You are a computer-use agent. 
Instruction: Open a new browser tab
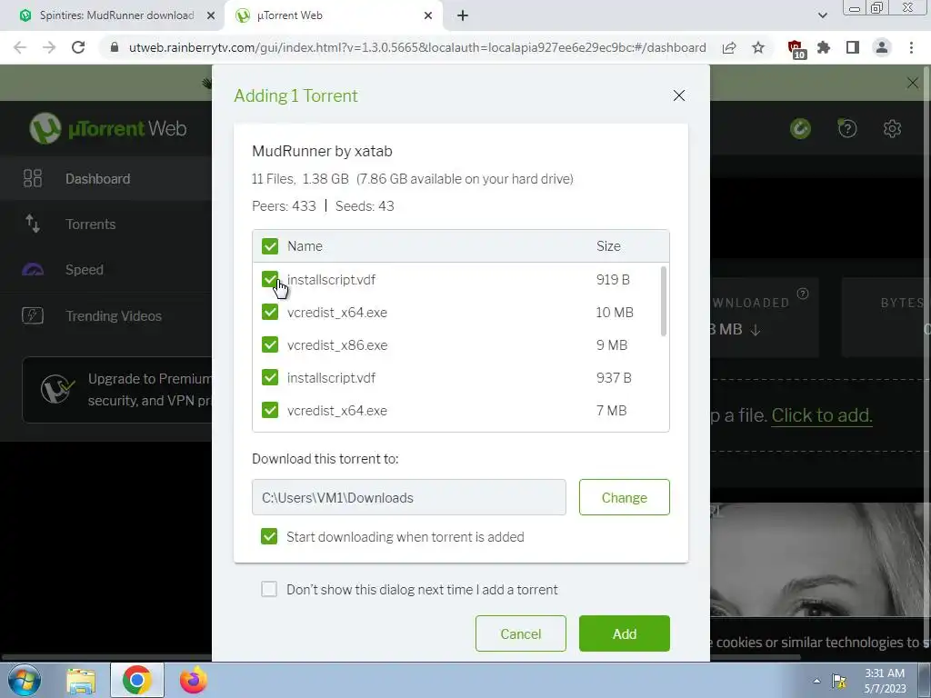click(x=463, y=16)
